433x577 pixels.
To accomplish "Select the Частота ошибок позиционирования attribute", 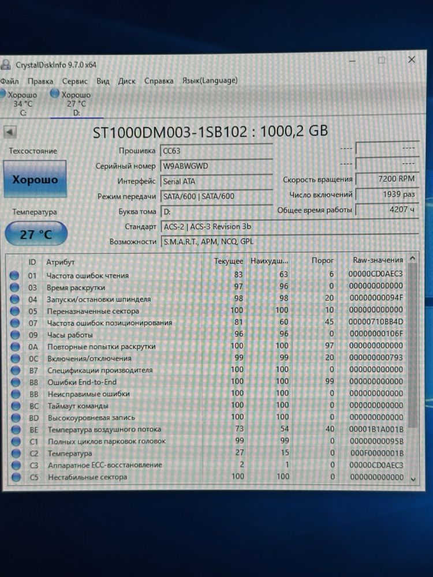I will tap(110, 323).
